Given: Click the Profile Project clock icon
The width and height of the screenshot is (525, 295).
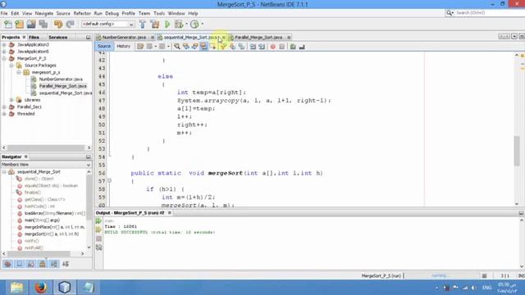Looking at the screenshot, I should [x=194, y=24].
